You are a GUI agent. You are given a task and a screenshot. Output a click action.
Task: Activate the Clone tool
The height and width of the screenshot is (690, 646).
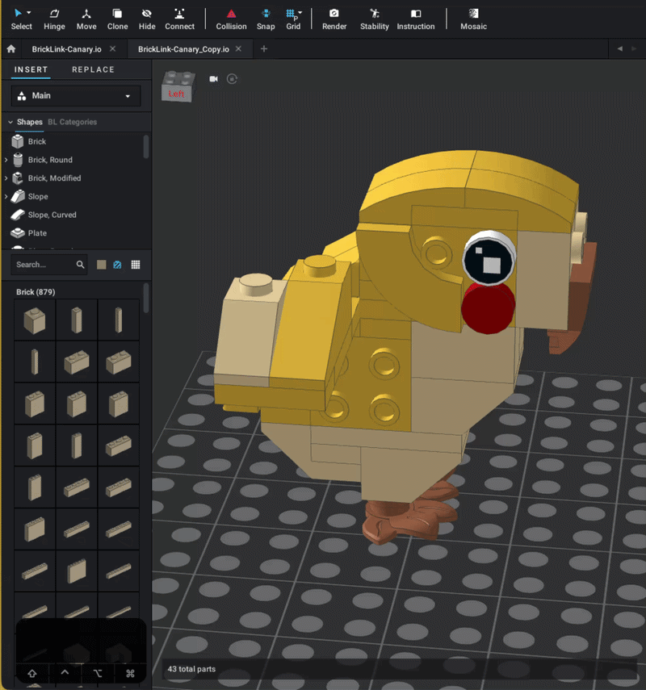pyautogui.click(x=117, y=19)
